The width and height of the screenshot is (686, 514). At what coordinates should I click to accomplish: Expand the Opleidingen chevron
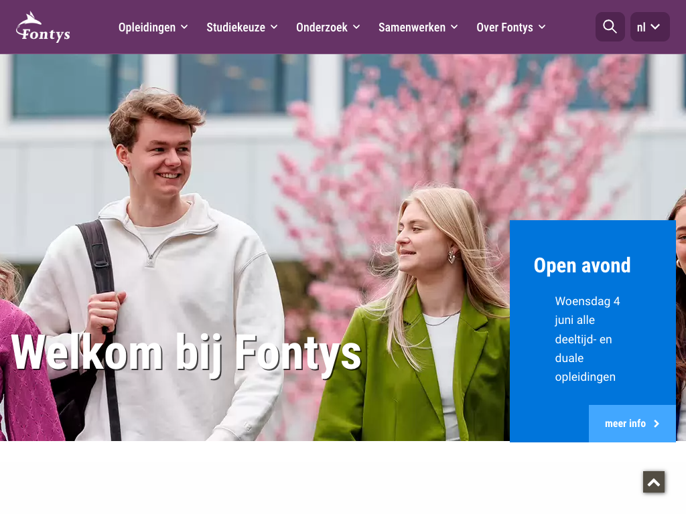tap(185, 27)
